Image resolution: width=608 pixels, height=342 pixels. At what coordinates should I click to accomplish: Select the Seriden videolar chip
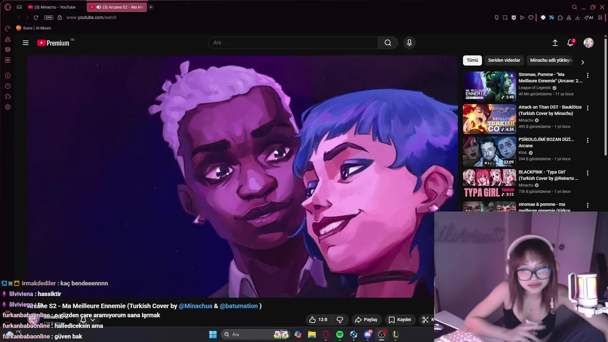pos(504,60)
